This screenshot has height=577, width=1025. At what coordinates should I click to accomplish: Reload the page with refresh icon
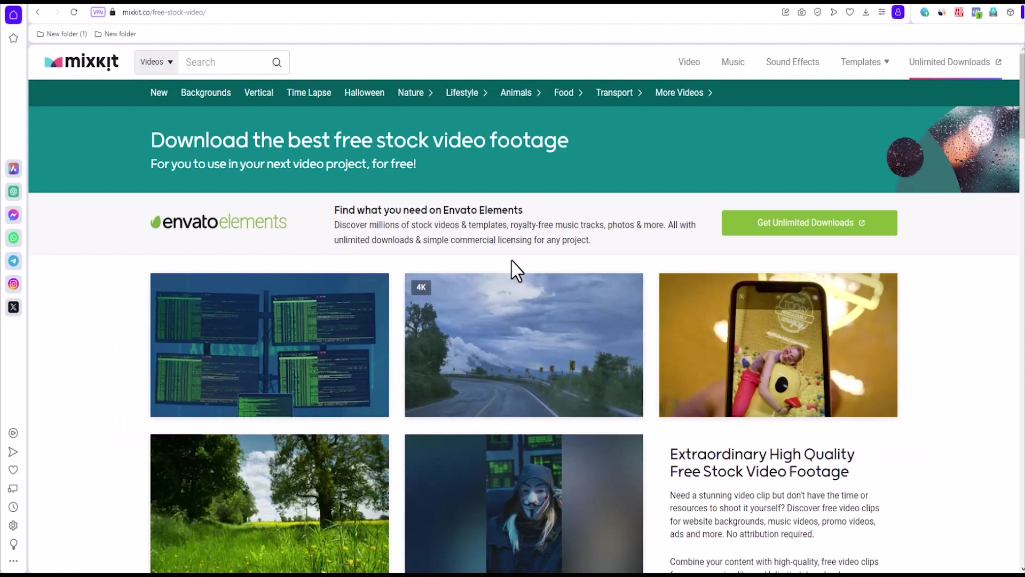(74, 12)
